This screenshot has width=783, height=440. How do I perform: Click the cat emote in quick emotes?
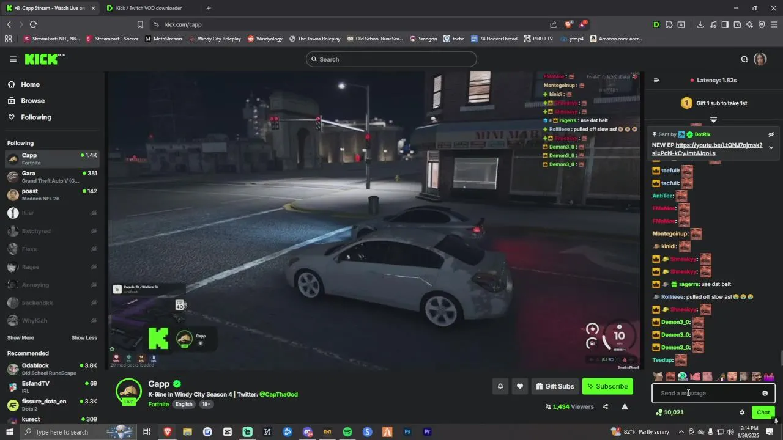(658, 376)
